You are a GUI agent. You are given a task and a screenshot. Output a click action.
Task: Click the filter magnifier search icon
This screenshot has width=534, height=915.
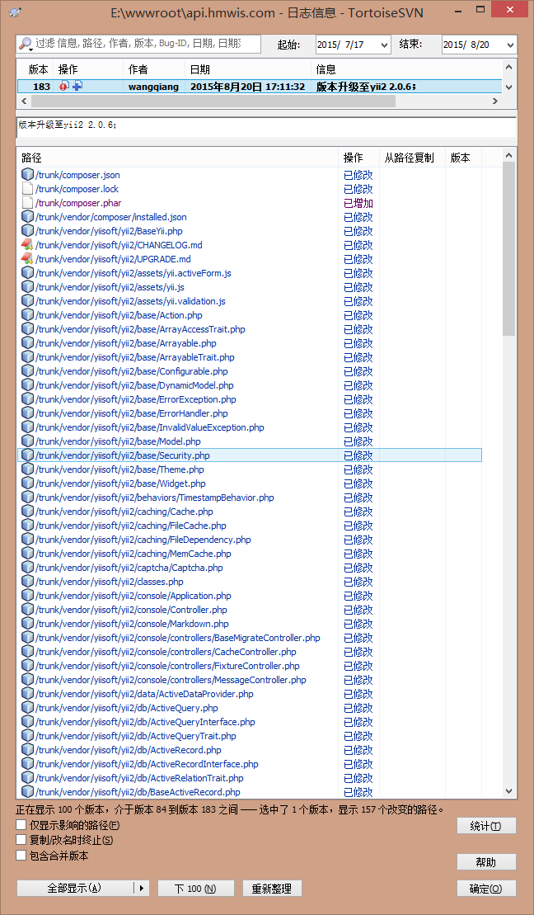click(x=26, y=44)
